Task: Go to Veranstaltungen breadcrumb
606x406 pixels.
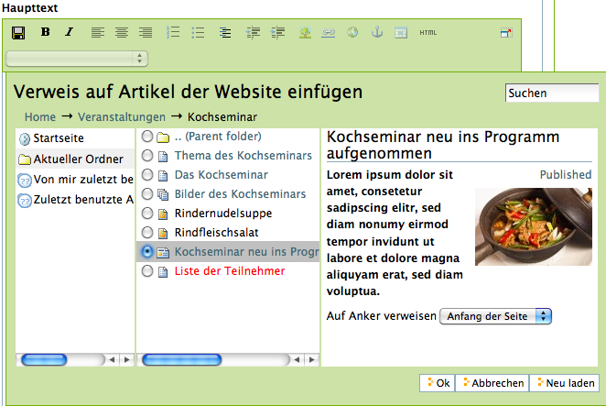Action: (x=122, y=117)
